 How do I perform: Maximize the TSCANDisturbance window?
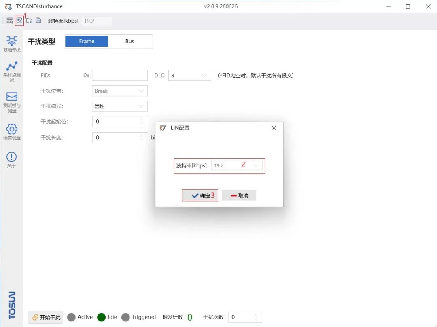(408, 6)
